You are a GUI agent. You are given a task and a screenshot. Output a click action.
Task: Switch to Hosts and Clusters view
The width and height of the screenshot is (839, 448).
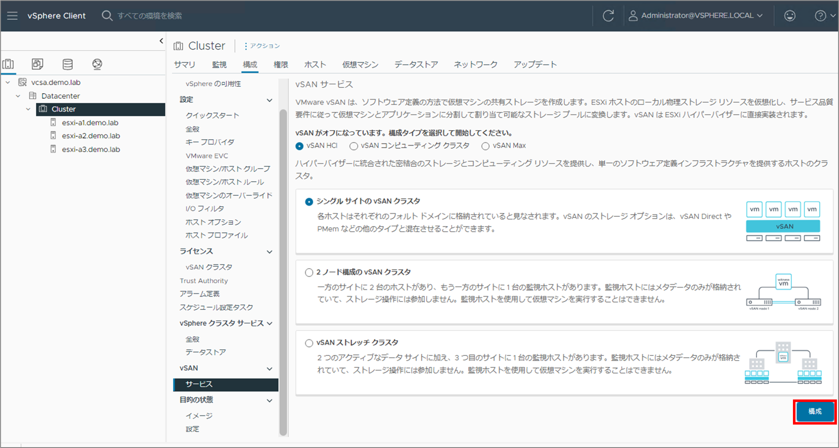[x=8, y=64]
